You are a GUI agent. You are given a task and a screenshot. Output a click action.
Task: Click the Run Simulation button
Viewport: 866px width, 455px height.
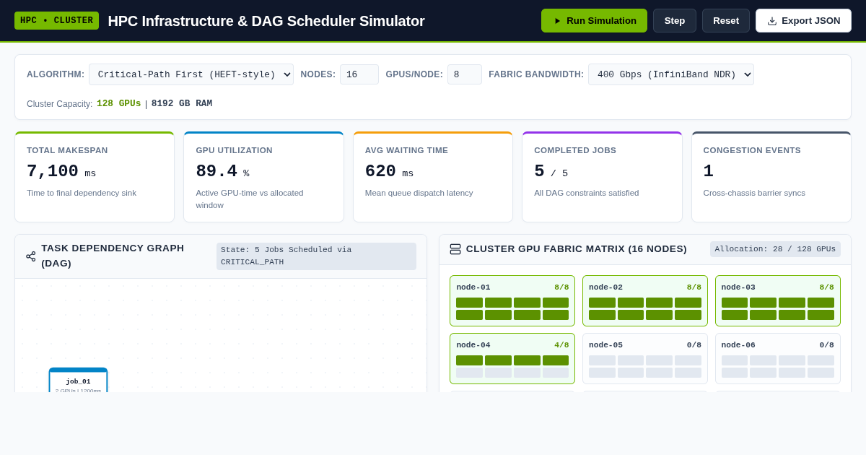[594, 20]
